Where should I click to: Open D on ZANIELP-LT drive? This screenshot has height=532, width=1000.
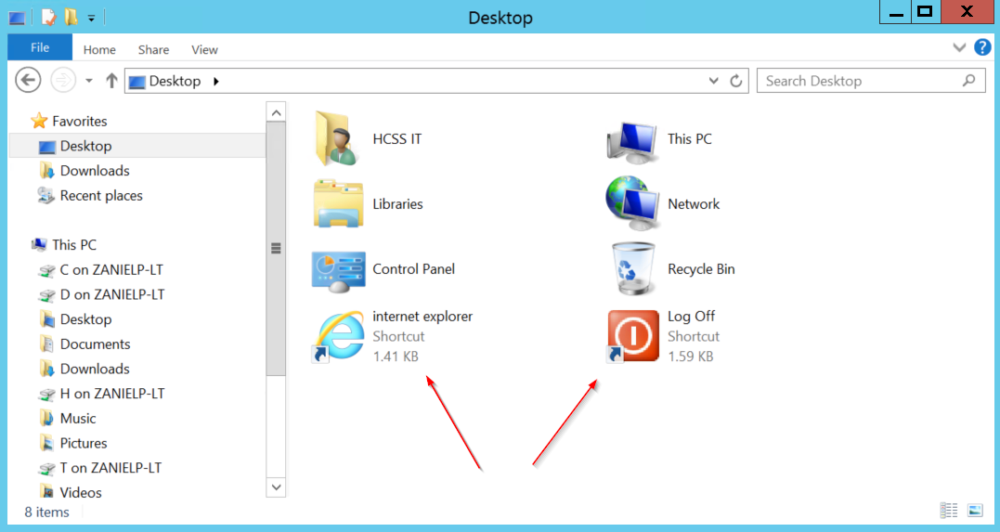click(112, 294)
